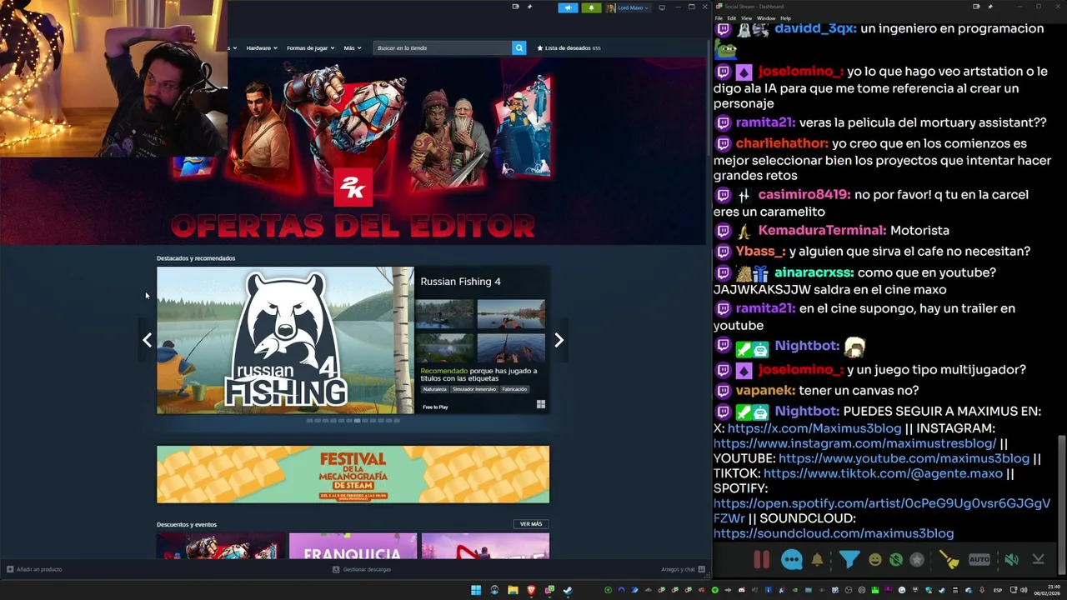Viewport: 1067px width, 600px height.
Task: Open the open.spotify.com artist link
Action: pos(881,511)
